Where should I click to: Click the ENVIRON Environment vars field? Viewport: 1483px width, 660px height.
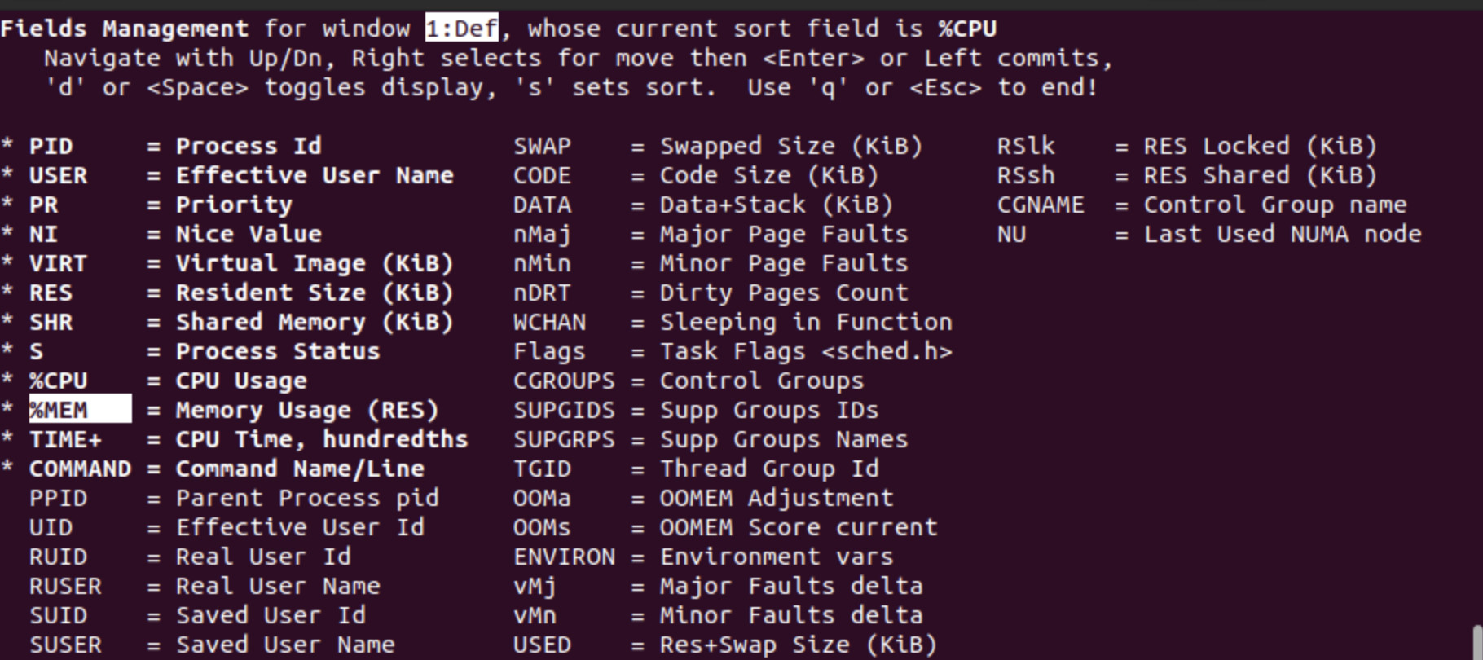point(564,557)
